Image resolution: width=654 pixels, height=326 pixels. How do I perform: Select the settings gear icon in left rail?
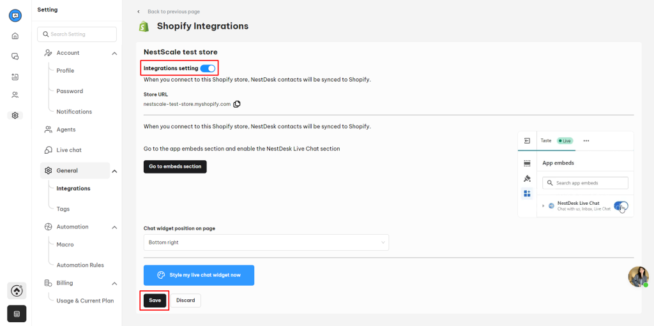pyautogui.click(x=15, y=115)
